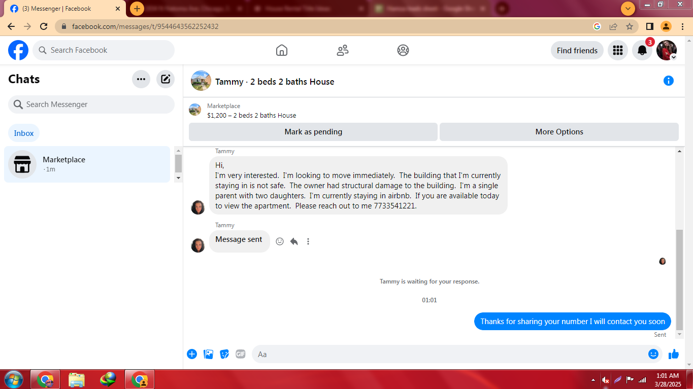Open the Chrome three-dot menu
693x389 pixels.
(x=682, y=26)
